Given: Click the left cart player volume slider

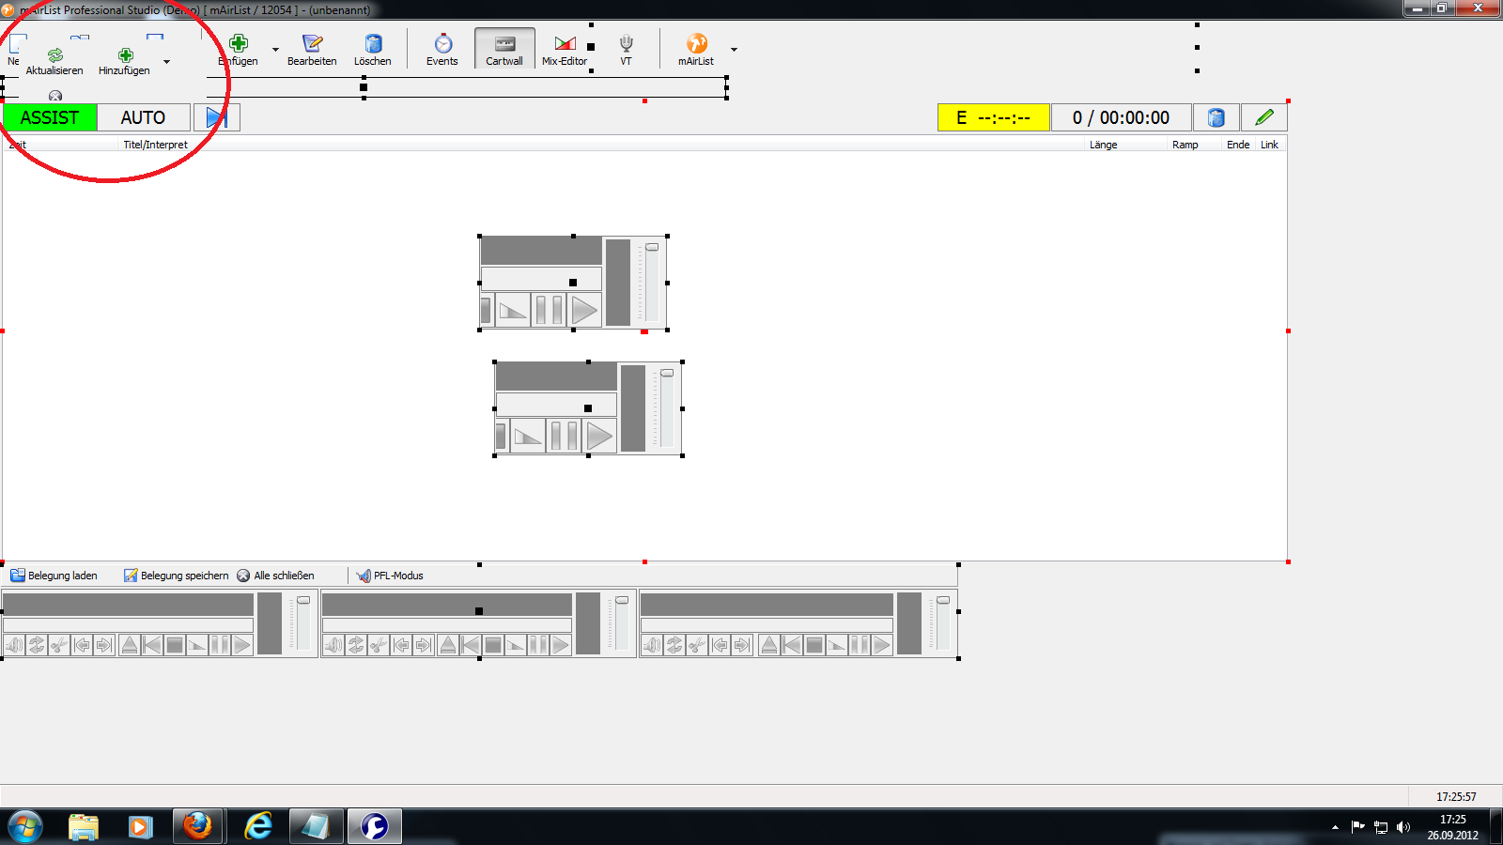Looking at the screenshot, I should tap(303, 622).
